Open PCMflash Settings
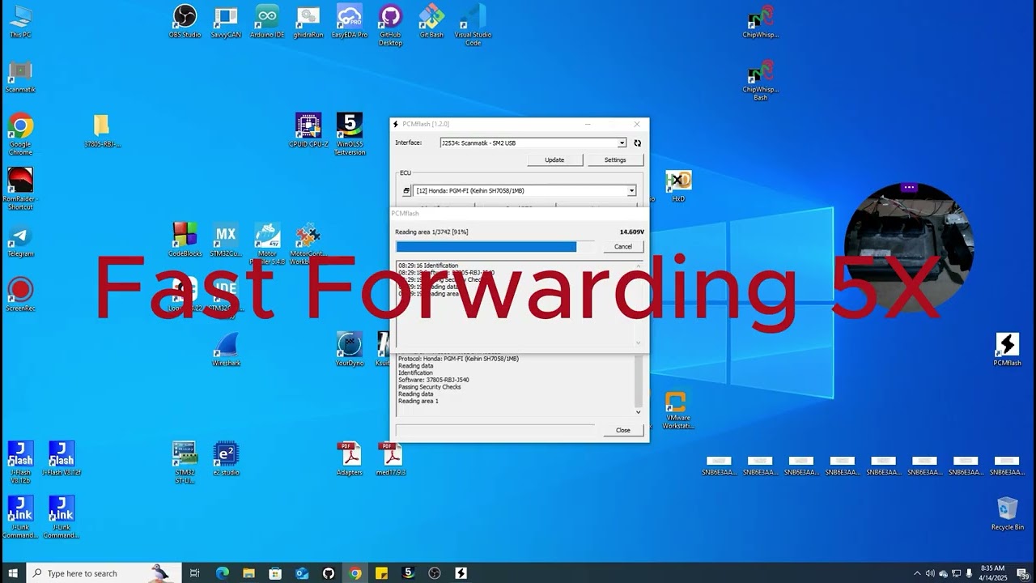The image size is (1036, 583). [615, 160]
